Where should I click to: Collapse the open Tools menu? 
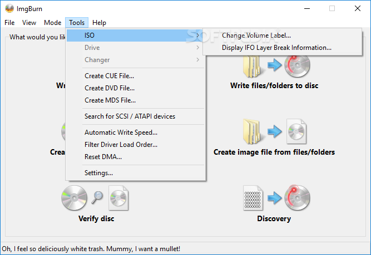click(77, 23)
